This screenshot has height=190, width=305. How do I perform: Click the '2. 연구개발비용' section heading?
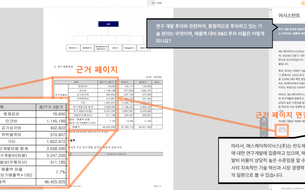pyautogui.click(x=64, y=67)
